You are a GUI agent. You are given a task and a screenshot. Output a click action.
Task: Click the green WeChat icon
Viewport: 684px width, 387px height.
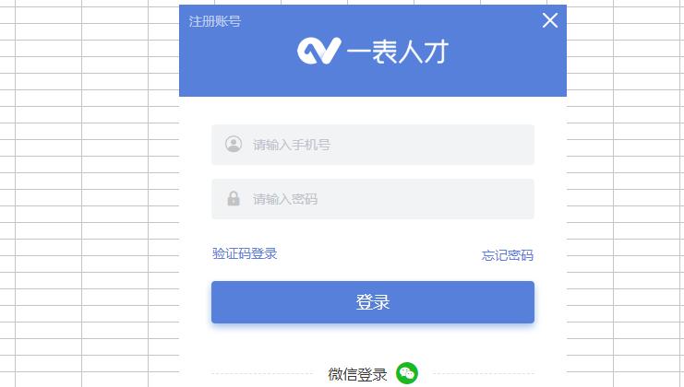tap(406, 373)
